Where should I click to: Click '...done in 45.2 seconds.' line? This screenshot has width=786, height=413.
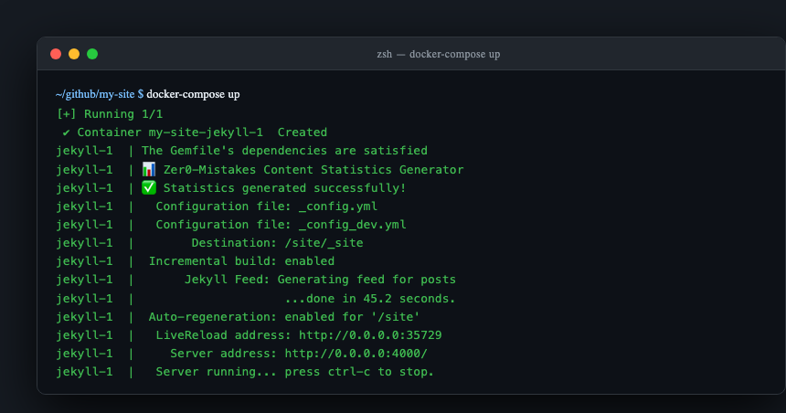(370, 299)
